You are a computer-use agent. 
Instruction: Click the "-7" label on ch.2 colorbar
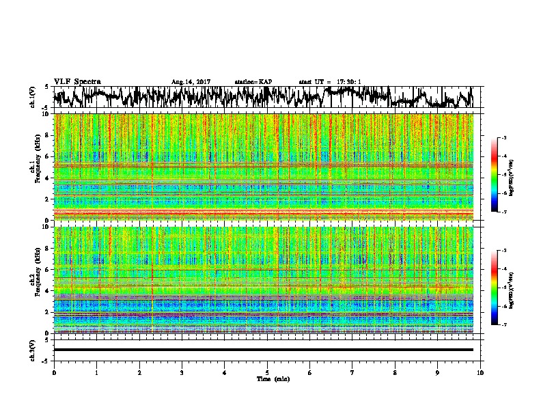pyautogui.click(x=503, y=325)
